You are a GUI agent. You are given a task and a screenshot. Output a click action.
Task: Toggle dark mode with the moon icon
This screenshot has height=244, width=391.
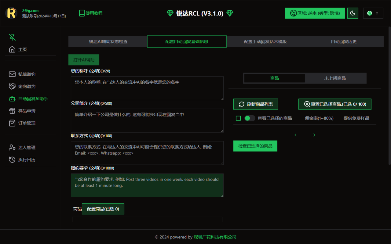353,13
